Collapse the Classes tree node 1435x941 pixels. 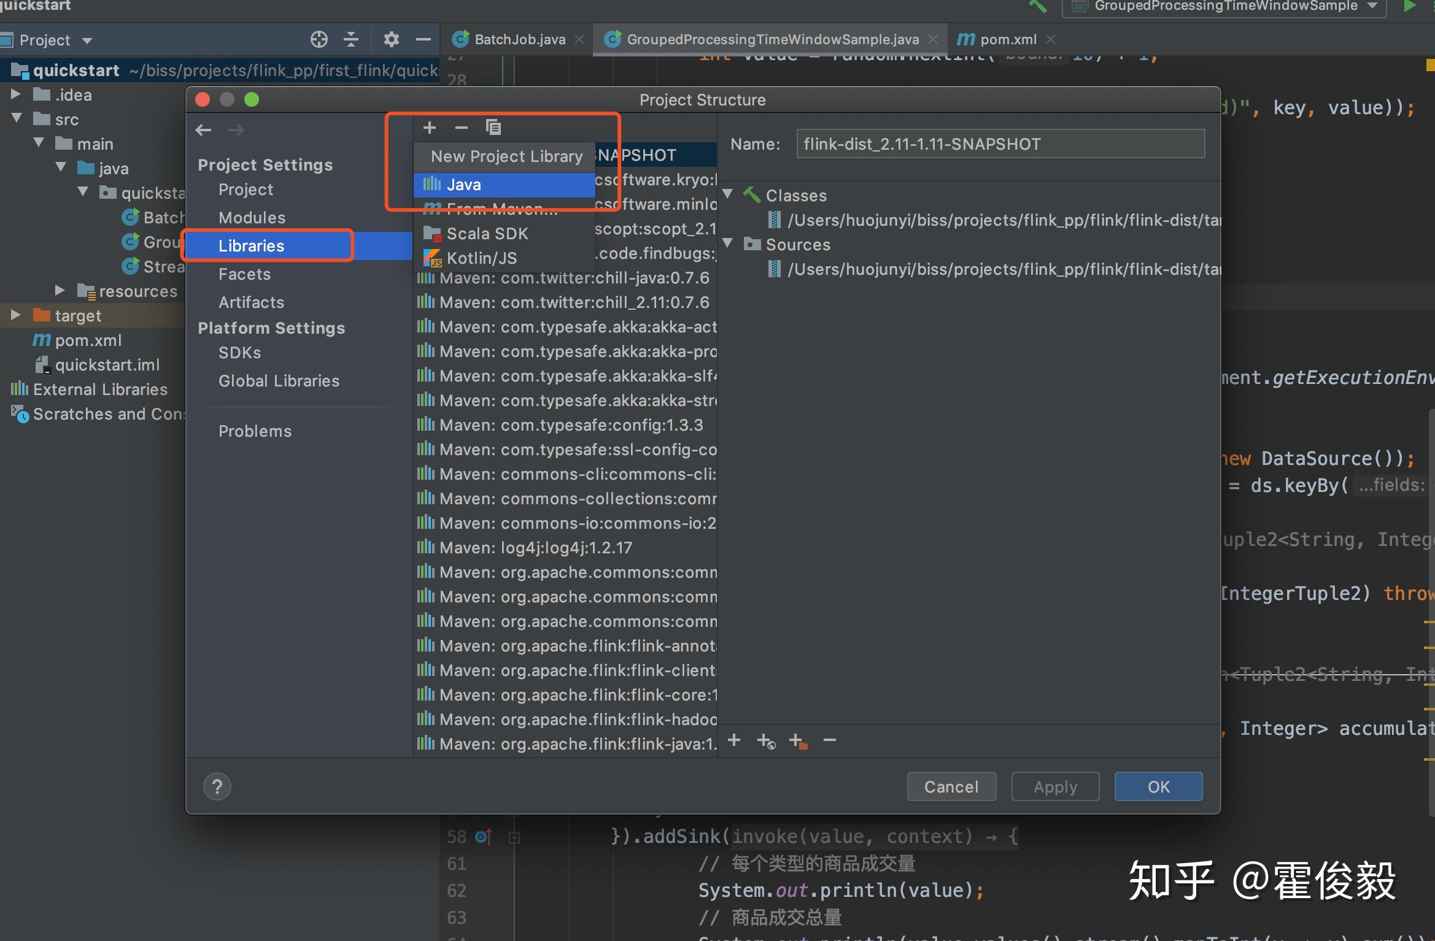pos(728,194)
